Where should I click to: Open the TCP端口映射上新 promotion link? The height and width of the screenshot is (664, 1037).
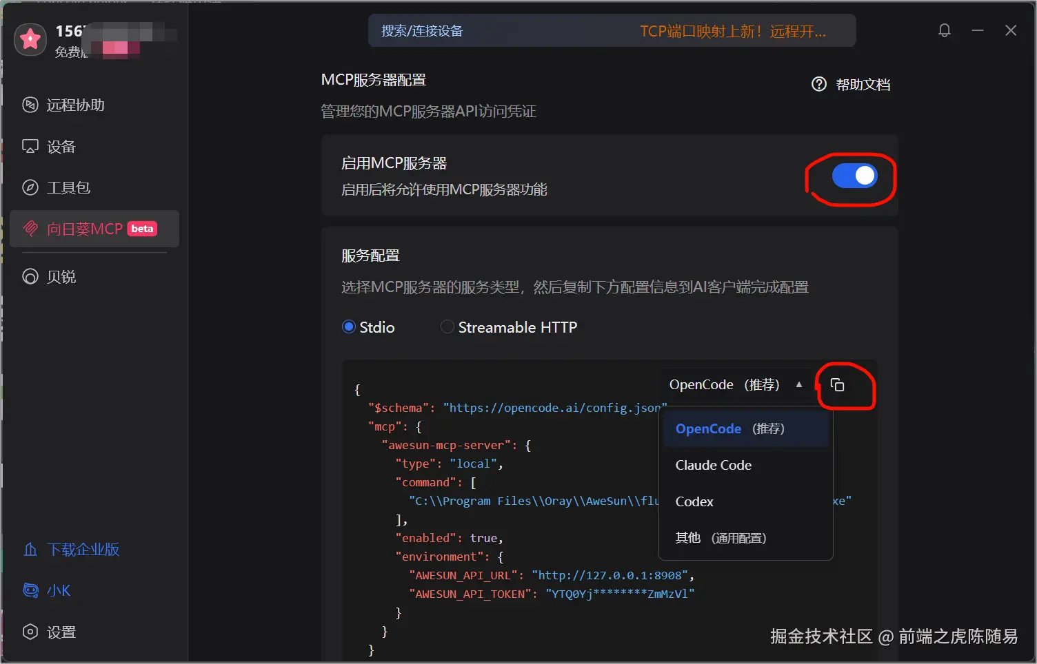click(x=732, y=31)
